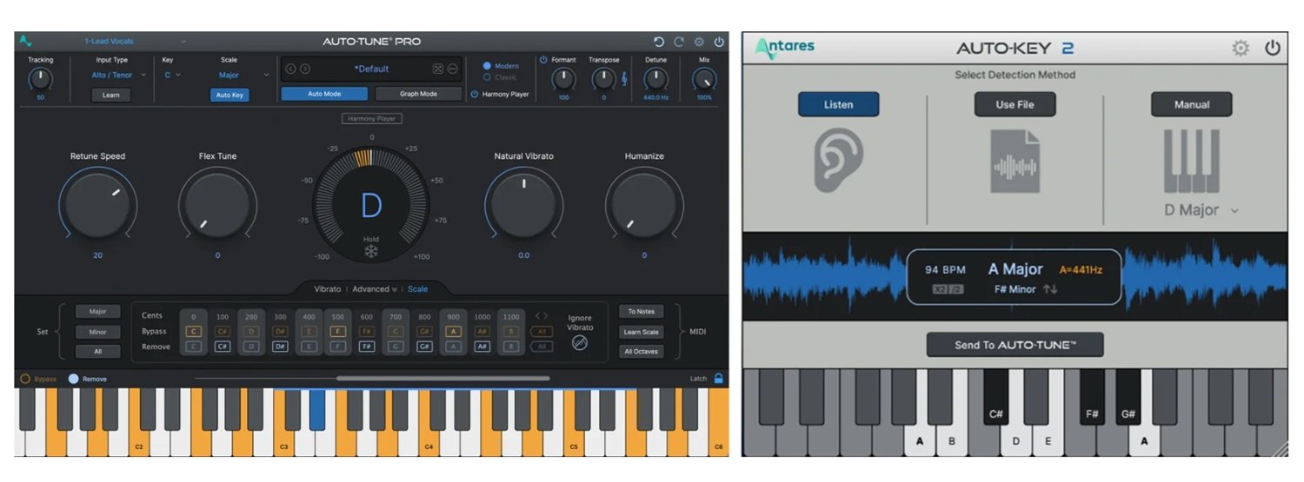
Task: Select the Classic mode radio button
Action: (x=487, y=77)
